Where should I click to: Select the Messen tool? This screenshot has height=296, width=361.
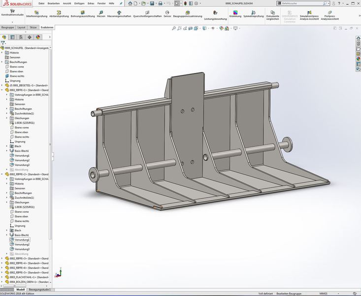(101, 14)
